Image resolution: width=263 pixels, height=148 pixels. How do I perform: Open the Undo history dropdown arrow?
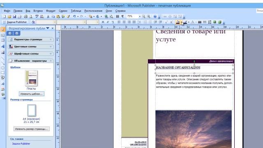78,16
